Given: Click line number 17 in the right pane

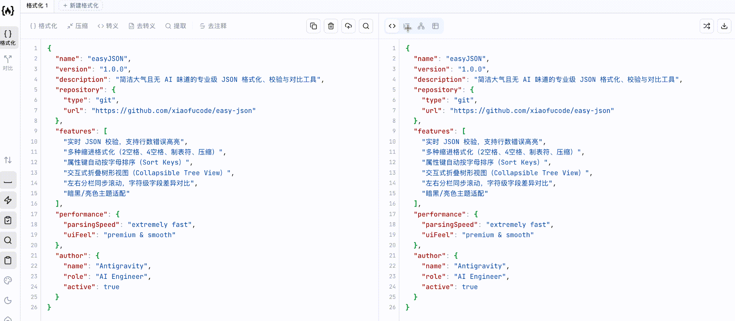Looking at the screenshot, I should click(x=392, y=214).
